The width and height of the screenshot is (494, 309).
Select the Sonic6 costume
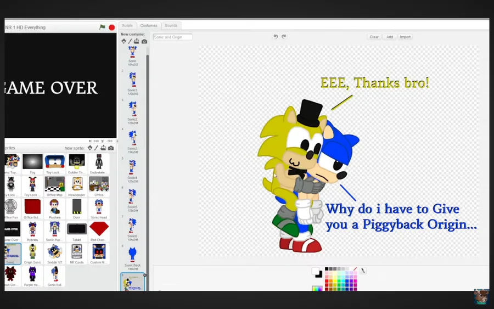(133, 229)
